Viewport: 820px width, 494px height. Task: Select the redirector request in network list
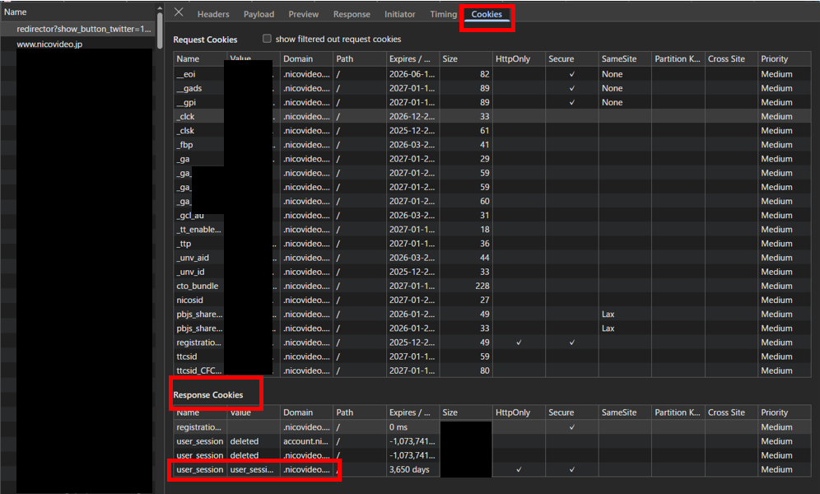pyautogui.click(x=84, y=29)
